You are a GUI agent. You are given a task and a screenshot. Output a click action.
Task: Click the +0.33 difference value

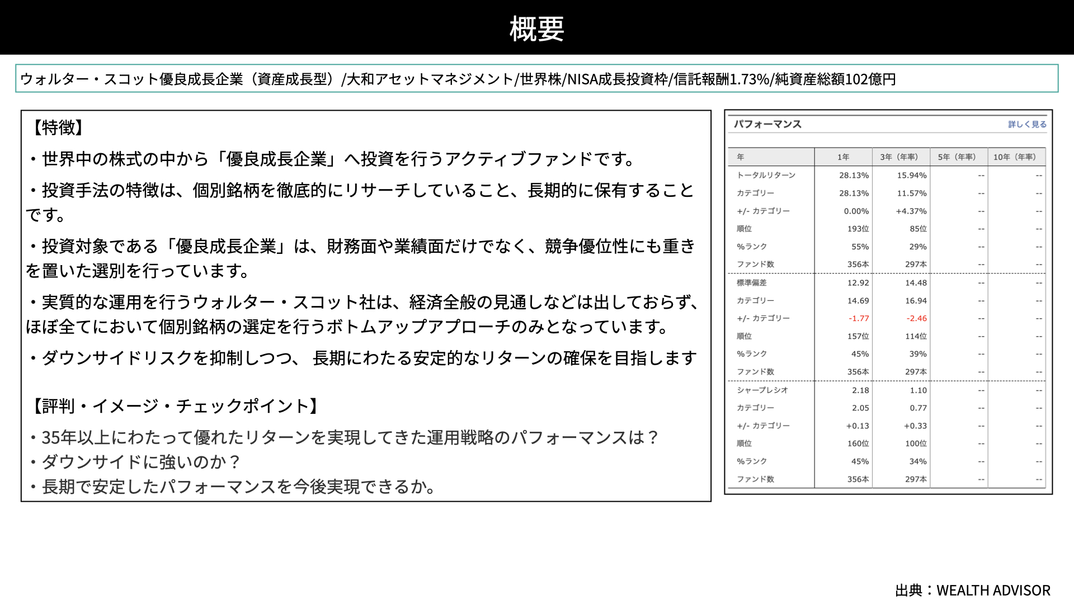click(x=915, y=426)
